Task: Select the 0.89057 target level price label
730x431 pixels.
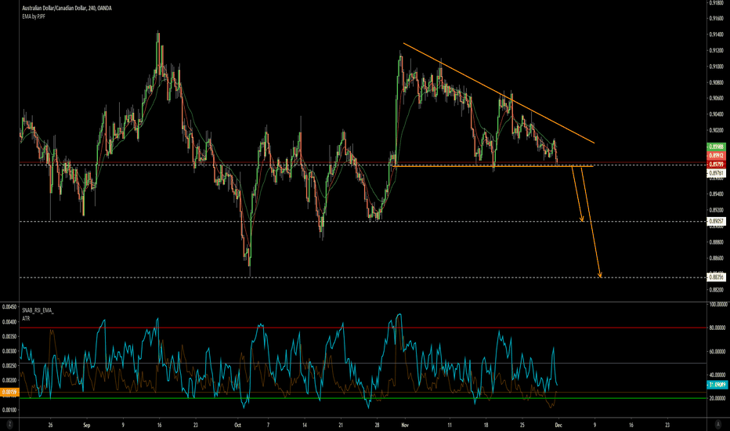Action: (x=715, y=222)
